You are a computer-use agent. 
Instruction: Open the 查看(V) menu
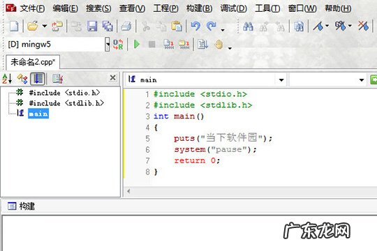tap(132, 8)
